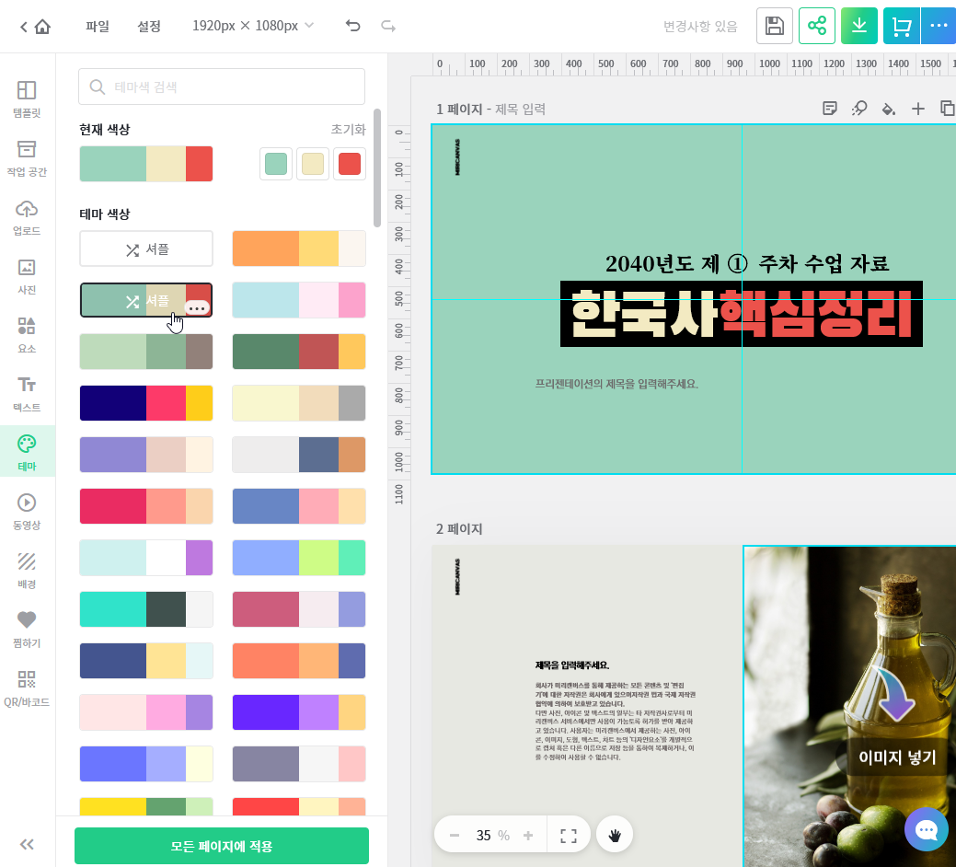The width and height of the screenshot is (956, 867).
Task: Apply the lavender, blush and ivory theme palette
Action: 146,455
